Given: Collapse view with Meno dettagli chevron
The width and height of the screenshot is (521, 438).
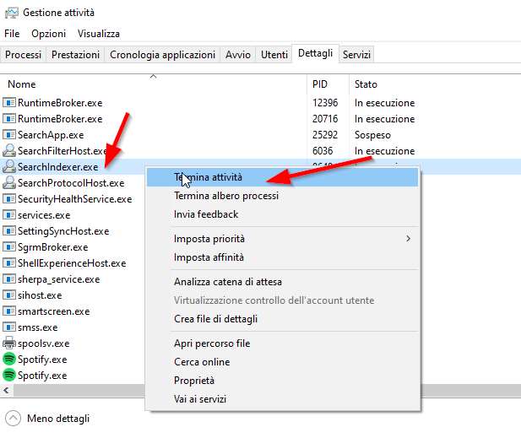Looking at the screenshot, I should [13, 419].
